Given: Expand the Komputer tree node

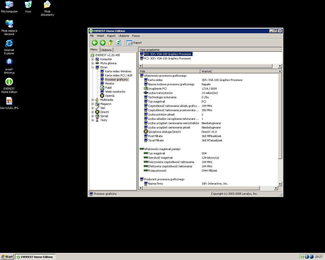Looking at the screenshot, I should tap(93, 59).
